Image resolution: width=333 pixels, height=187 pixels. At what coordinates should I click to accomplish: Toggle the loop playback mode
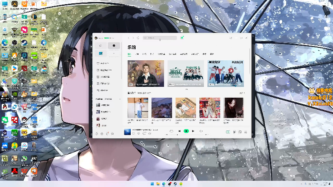171,131
